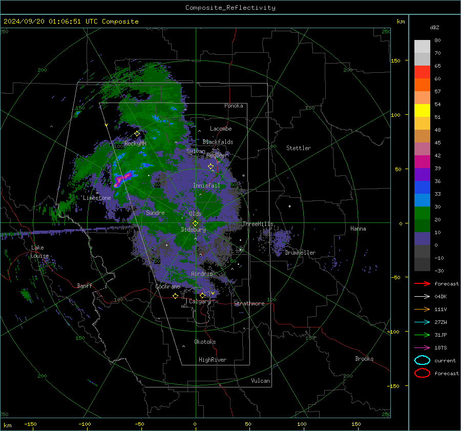Click the Stettler label
The image size is (461, 431).
[299, 148]
